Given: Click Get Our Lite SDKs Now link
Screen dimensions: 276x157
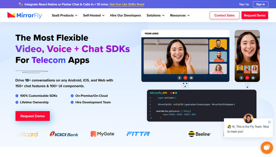Looking at the screenshot, I should click(x=127, y=4).
